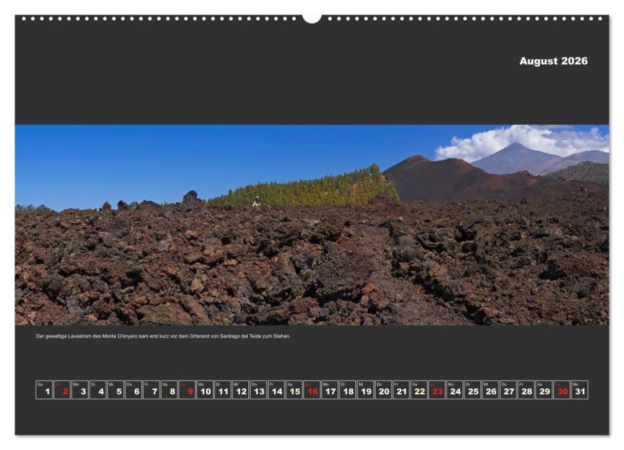
Task: Click the lava field panorama photo
Action: (312, 225)
